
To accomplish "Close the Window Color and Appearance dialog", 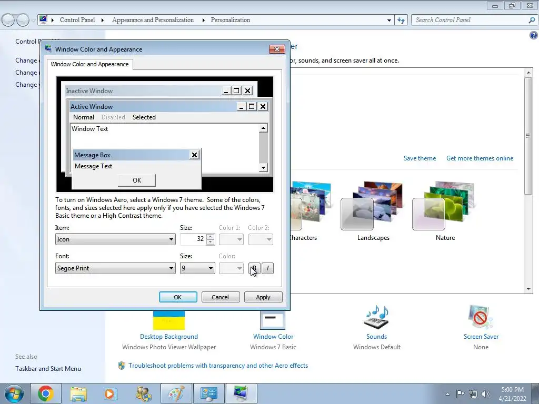I will (x=277, y=49).
